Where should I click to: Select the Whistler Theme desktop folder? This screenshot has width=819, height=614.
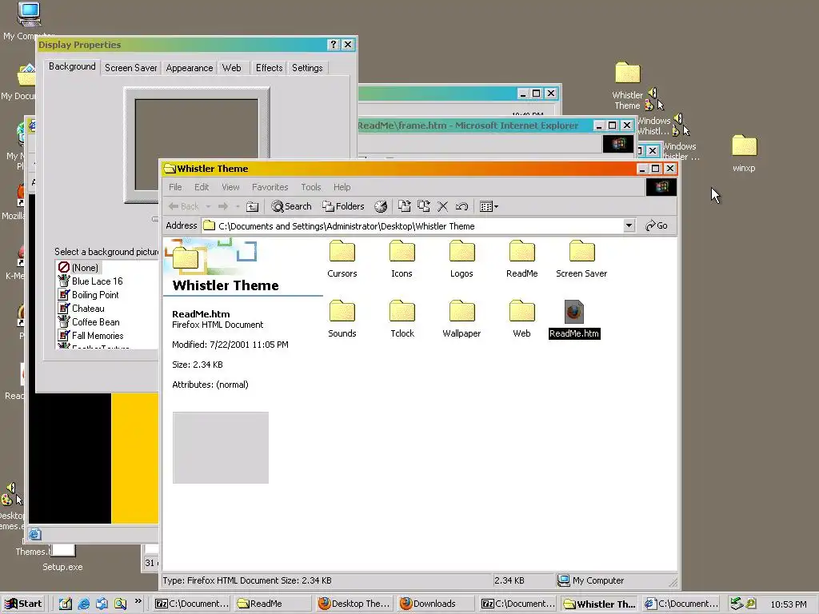627,86
